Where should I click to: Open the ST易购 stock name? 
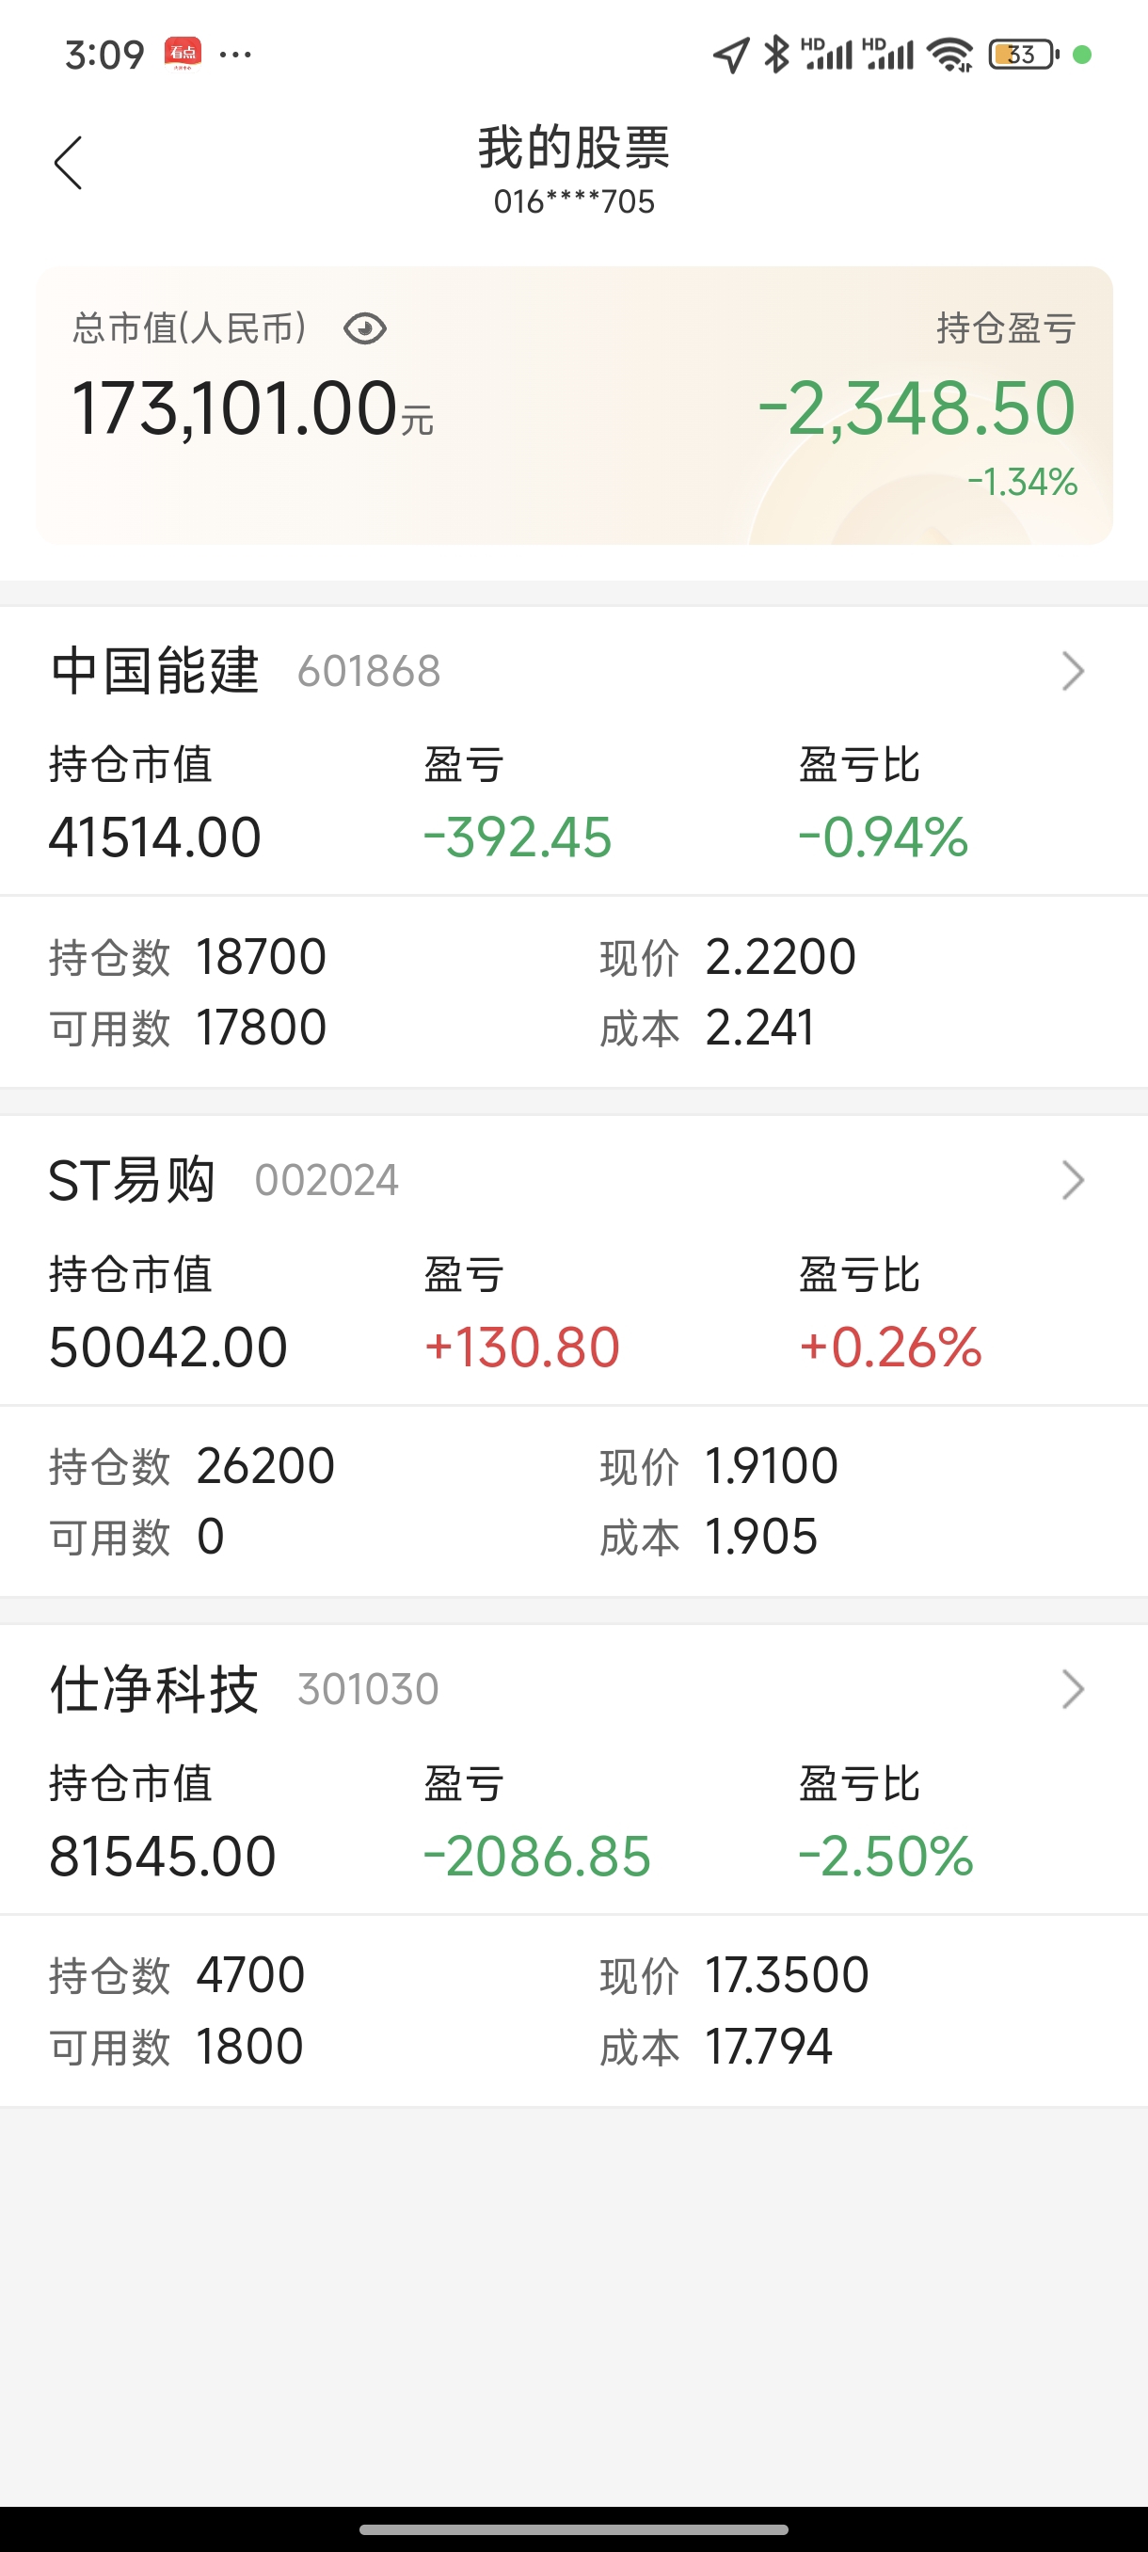pyautogui.click(x=132, y=1180)
